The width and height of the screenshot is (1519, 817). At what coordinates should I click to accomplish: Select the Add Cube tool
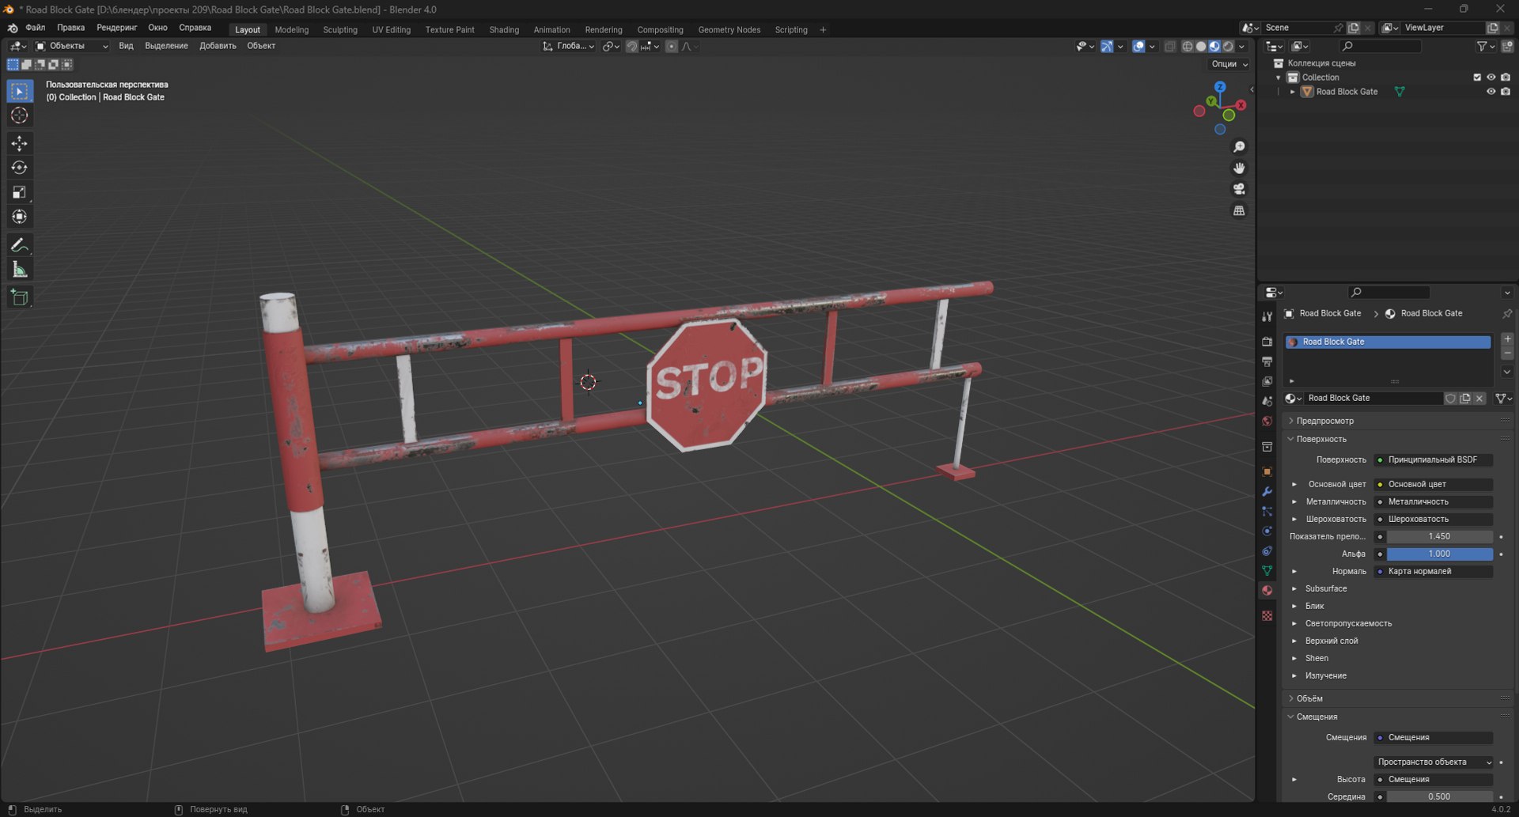(x=20, y=297)
